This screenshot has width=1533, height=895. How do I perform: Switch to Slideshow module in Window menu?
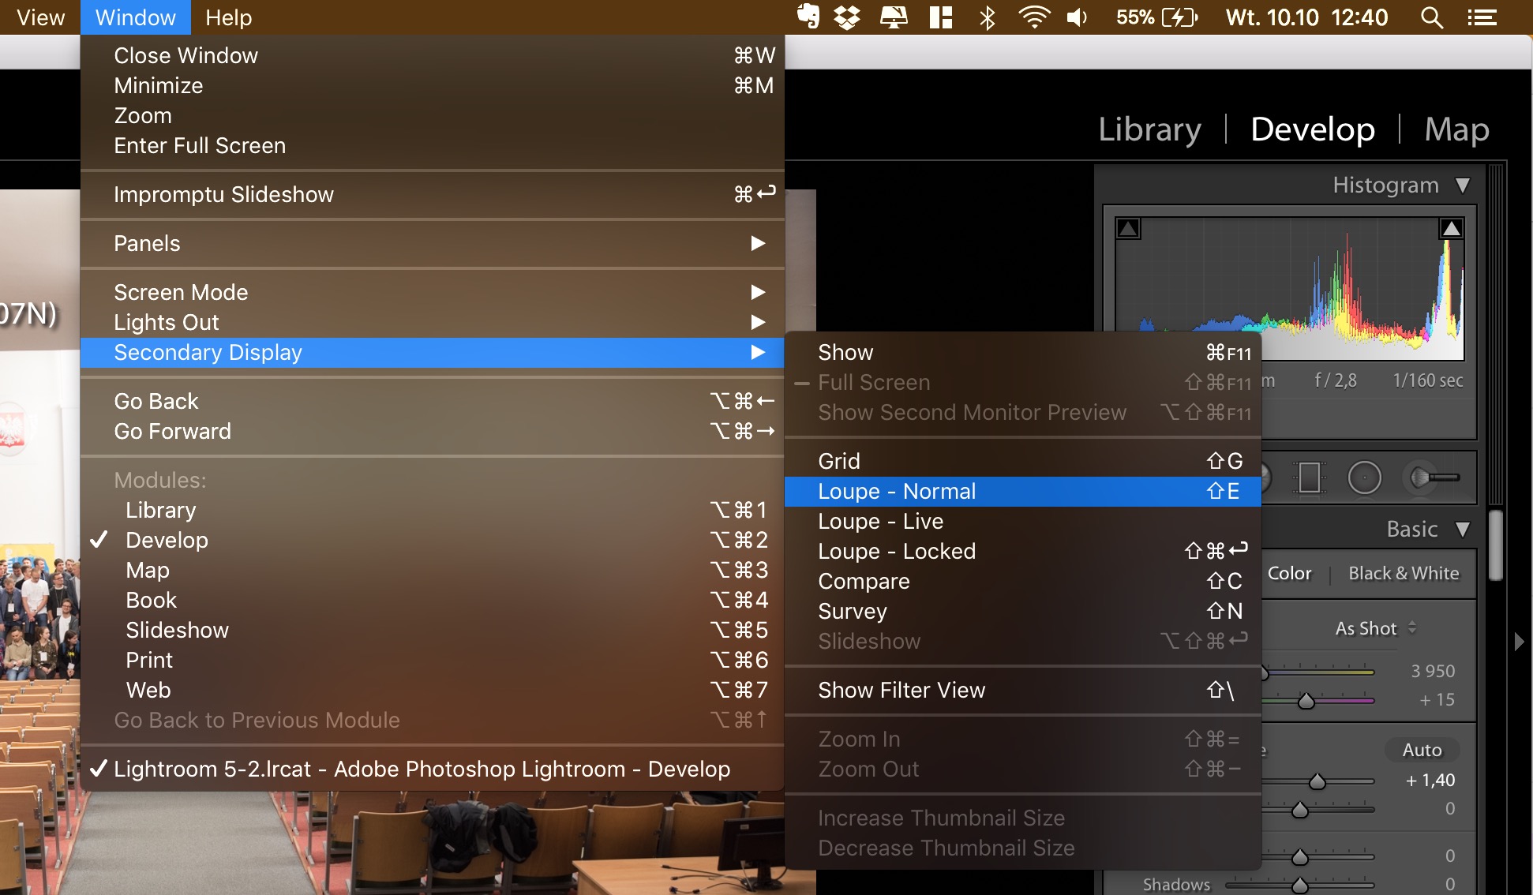[433, 630]
